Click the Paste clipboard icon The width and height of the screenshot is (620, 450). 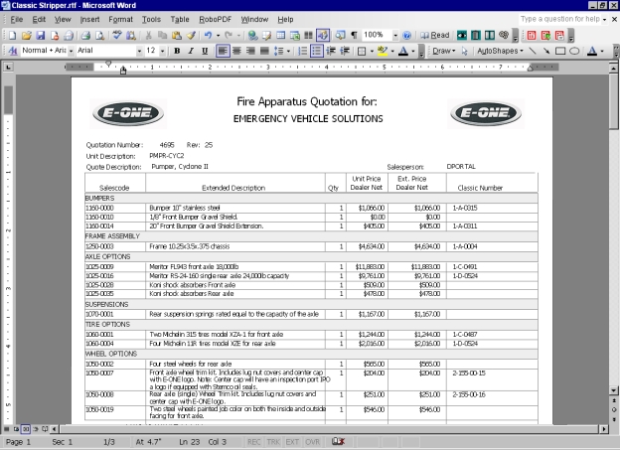[177, 36]
